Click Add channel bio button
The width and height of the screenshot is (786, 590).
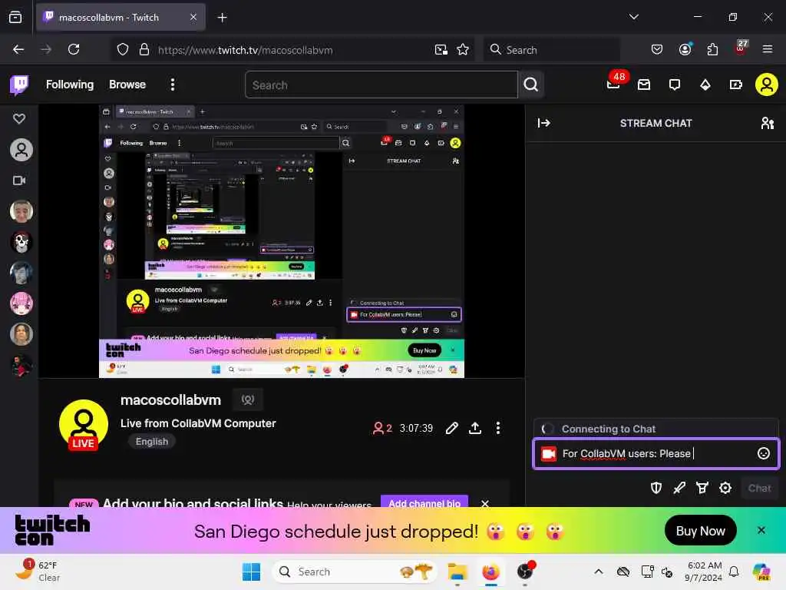tap(424, 502)
